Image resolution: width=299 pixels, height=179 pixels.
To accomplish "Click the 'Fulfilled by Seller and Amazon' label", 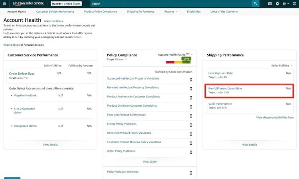I will pos(173,72).
